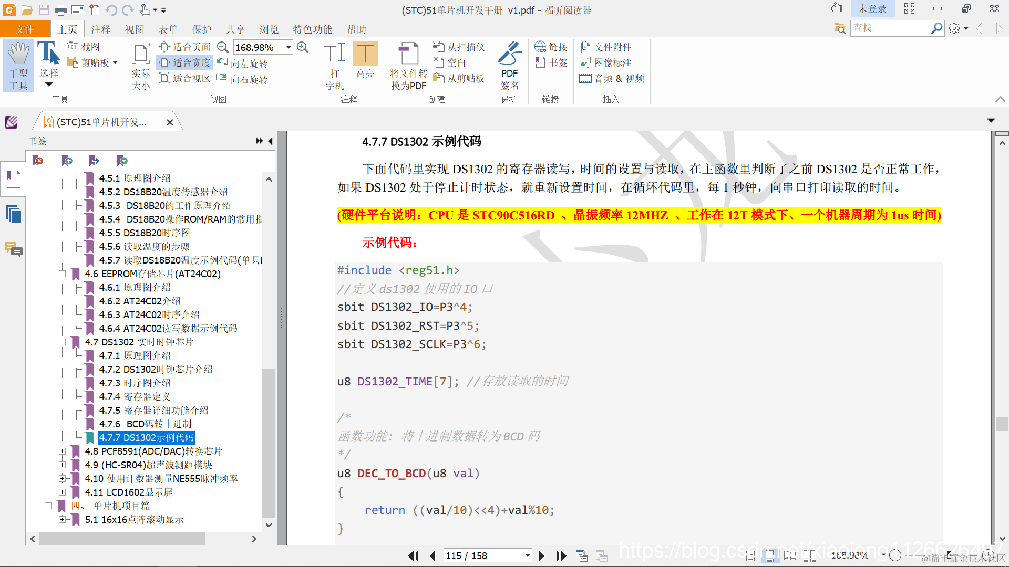This screenshot has height=567, width=1009.
Task: Toggle Fit Page (适合页面) view mode
Action: (185, 47)
